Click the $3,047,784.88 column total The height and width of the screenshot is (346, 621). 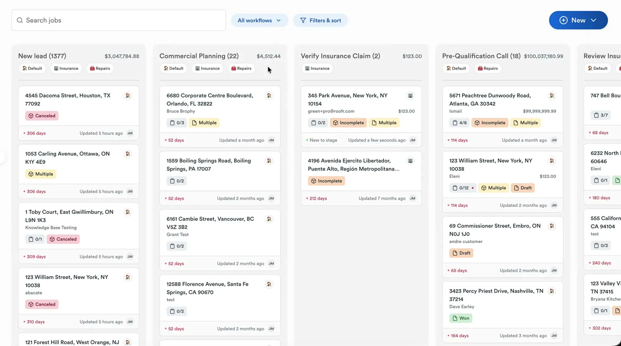pyautogui.click(x=122, y=56)
